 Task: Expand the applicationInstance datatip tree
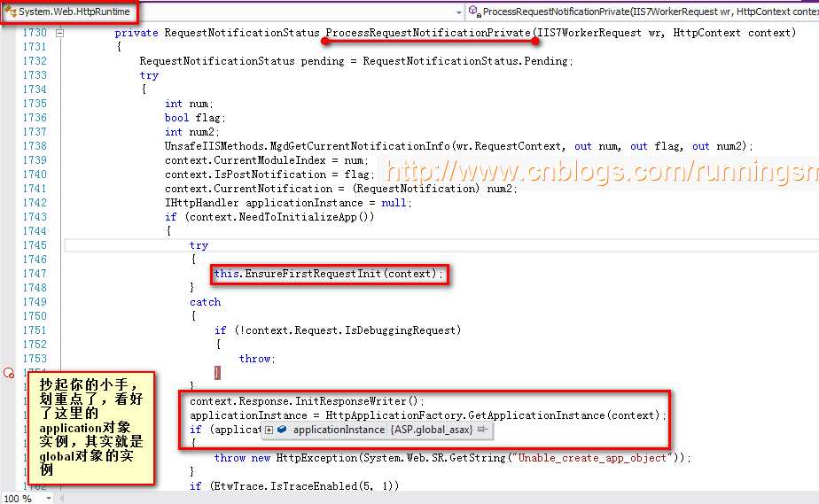[269, 430]
